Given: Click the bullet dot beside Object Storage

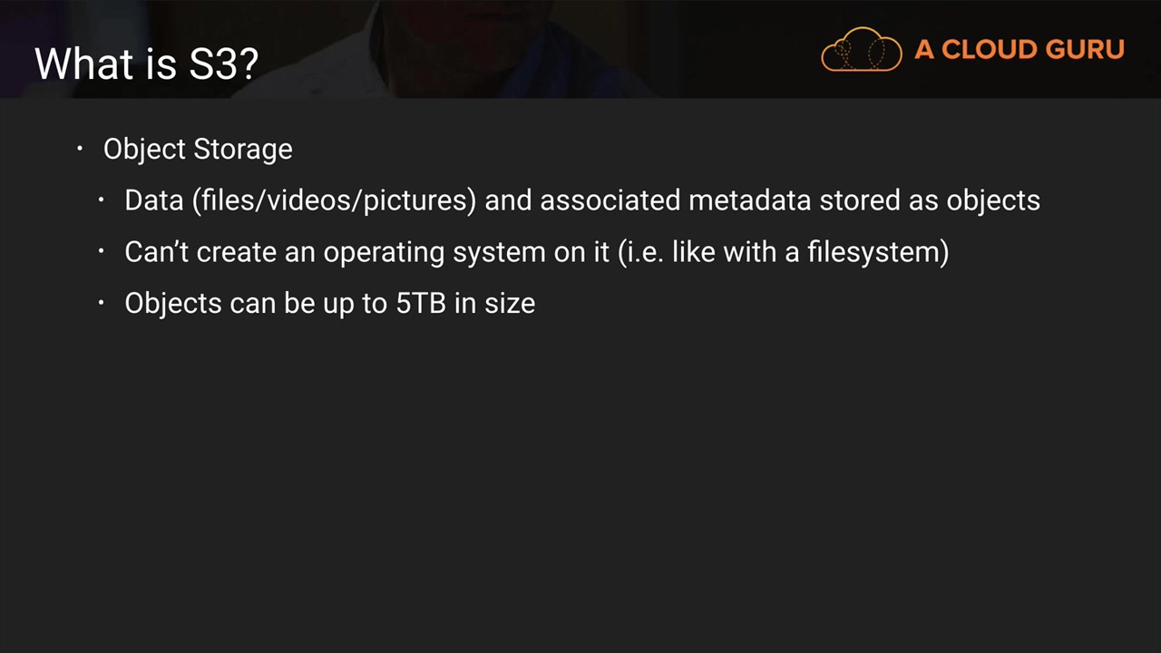Looking at the screenshot, I should [80, 148].
